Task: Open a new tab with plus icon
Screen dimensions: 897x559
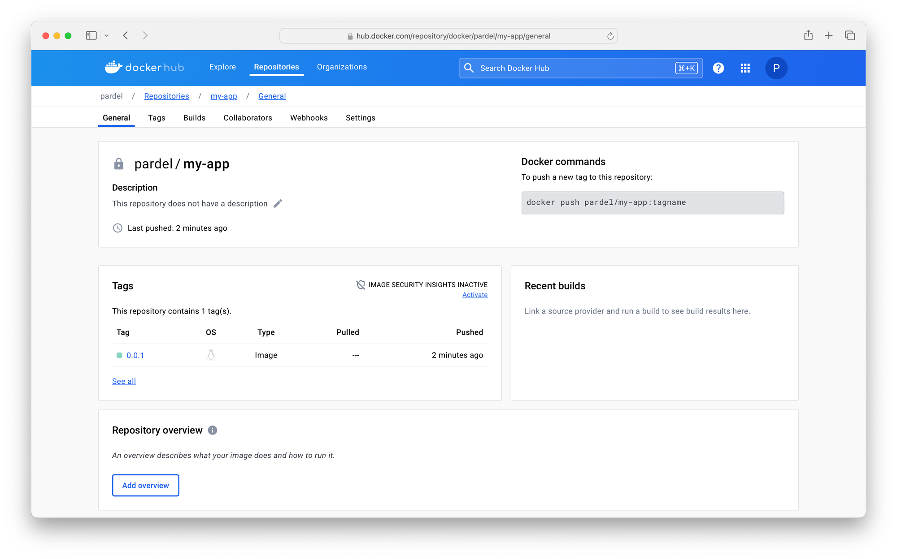Action: 829,35
